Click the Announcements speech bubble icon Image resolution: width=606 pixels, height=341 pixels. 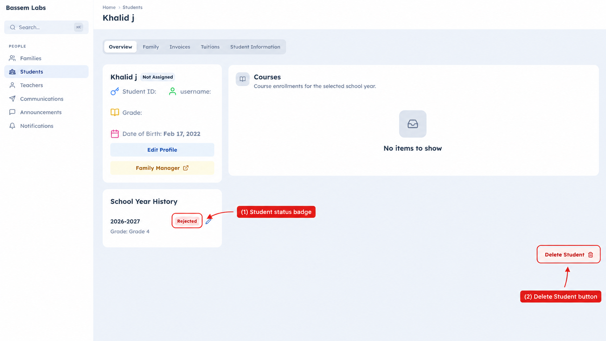point(12,112)
